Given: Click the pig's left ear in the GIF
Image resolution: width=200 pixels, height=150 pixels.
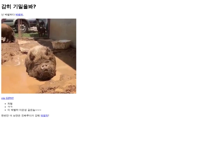Looking at the screenshot, I should click(x=32, y=56).
